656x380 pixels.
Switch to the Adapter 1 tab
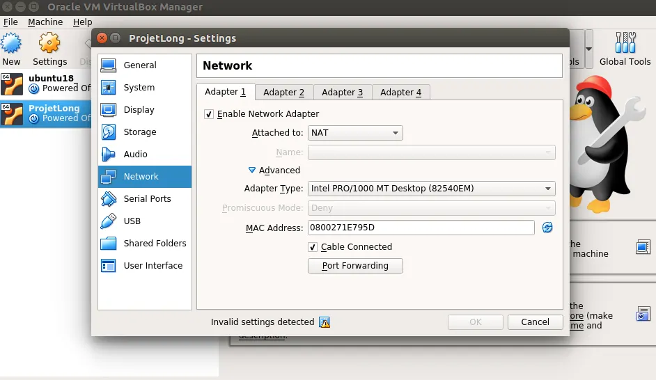[225, 92]
